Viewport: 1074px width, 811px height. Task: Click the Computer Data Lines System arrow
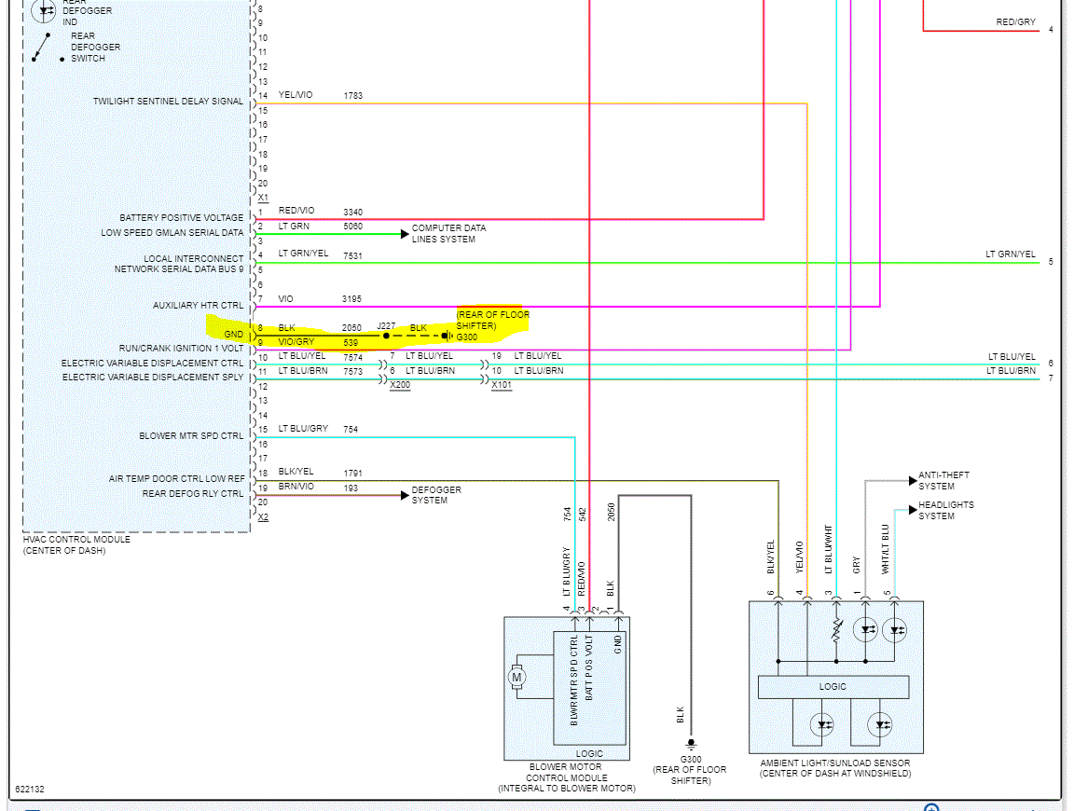pos(404,233)
